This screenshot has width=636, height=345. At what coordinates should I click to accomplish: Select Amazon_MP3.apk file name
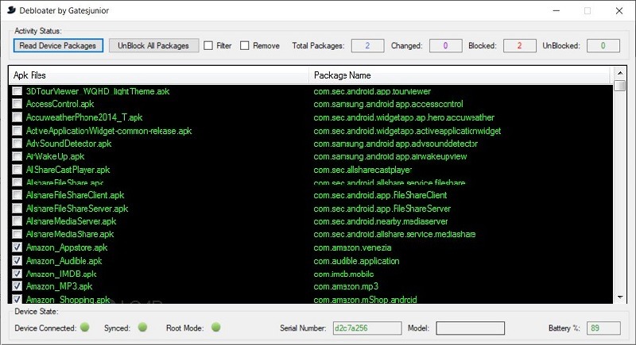[x=59, y=286]
